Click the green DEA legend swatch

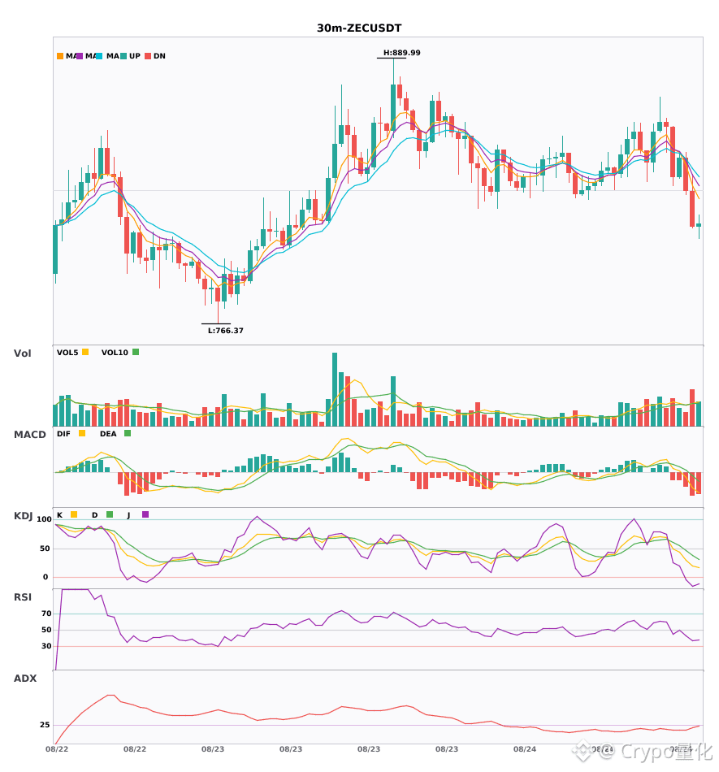coord(128,433)
